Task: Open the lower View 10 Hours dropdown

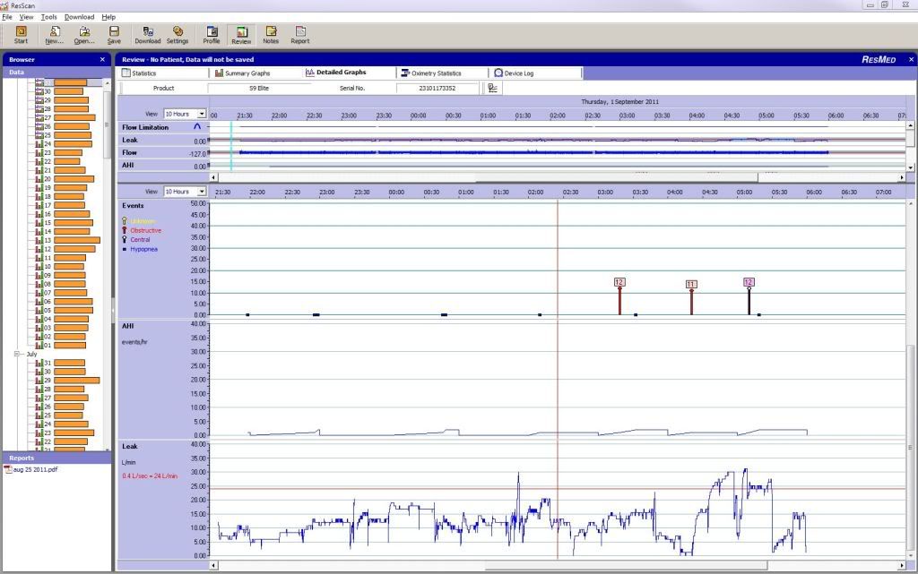Action: point(202,192)
